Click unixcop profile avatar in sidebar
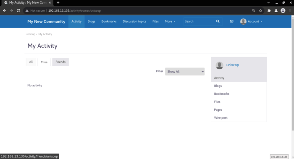Image resolution: width=294 pixels, height=159 pixels. 219,65
